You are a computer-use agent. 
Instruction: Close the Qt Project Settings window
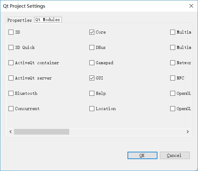tap(191, 6)
